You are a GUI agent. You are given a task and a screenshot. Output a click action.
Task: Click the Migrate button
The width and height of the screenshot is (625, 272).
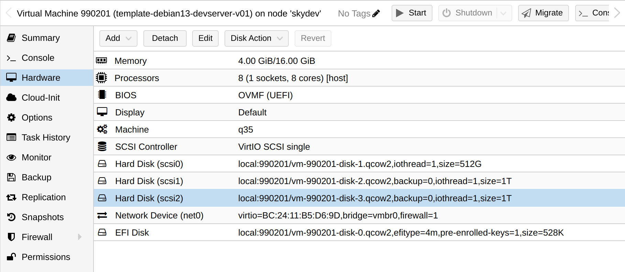[x=543, y=13]
